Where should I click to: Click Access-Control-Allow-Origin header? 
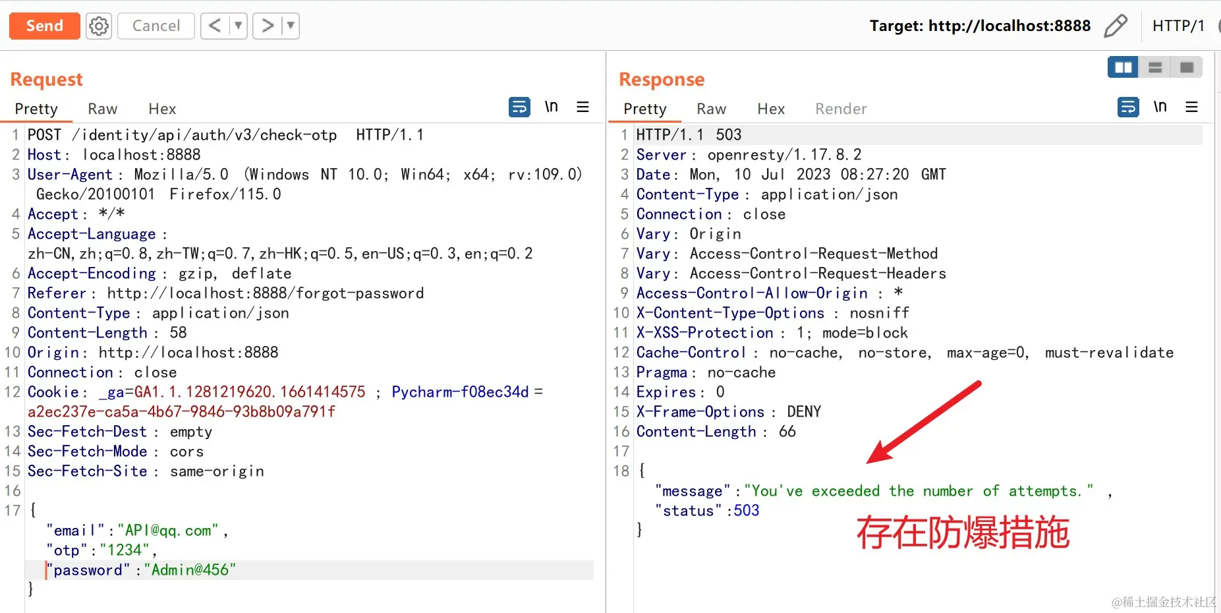click(769, 293)
